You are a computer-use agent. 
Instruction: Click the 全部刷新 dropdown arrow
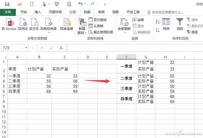[x=125, y=33]
